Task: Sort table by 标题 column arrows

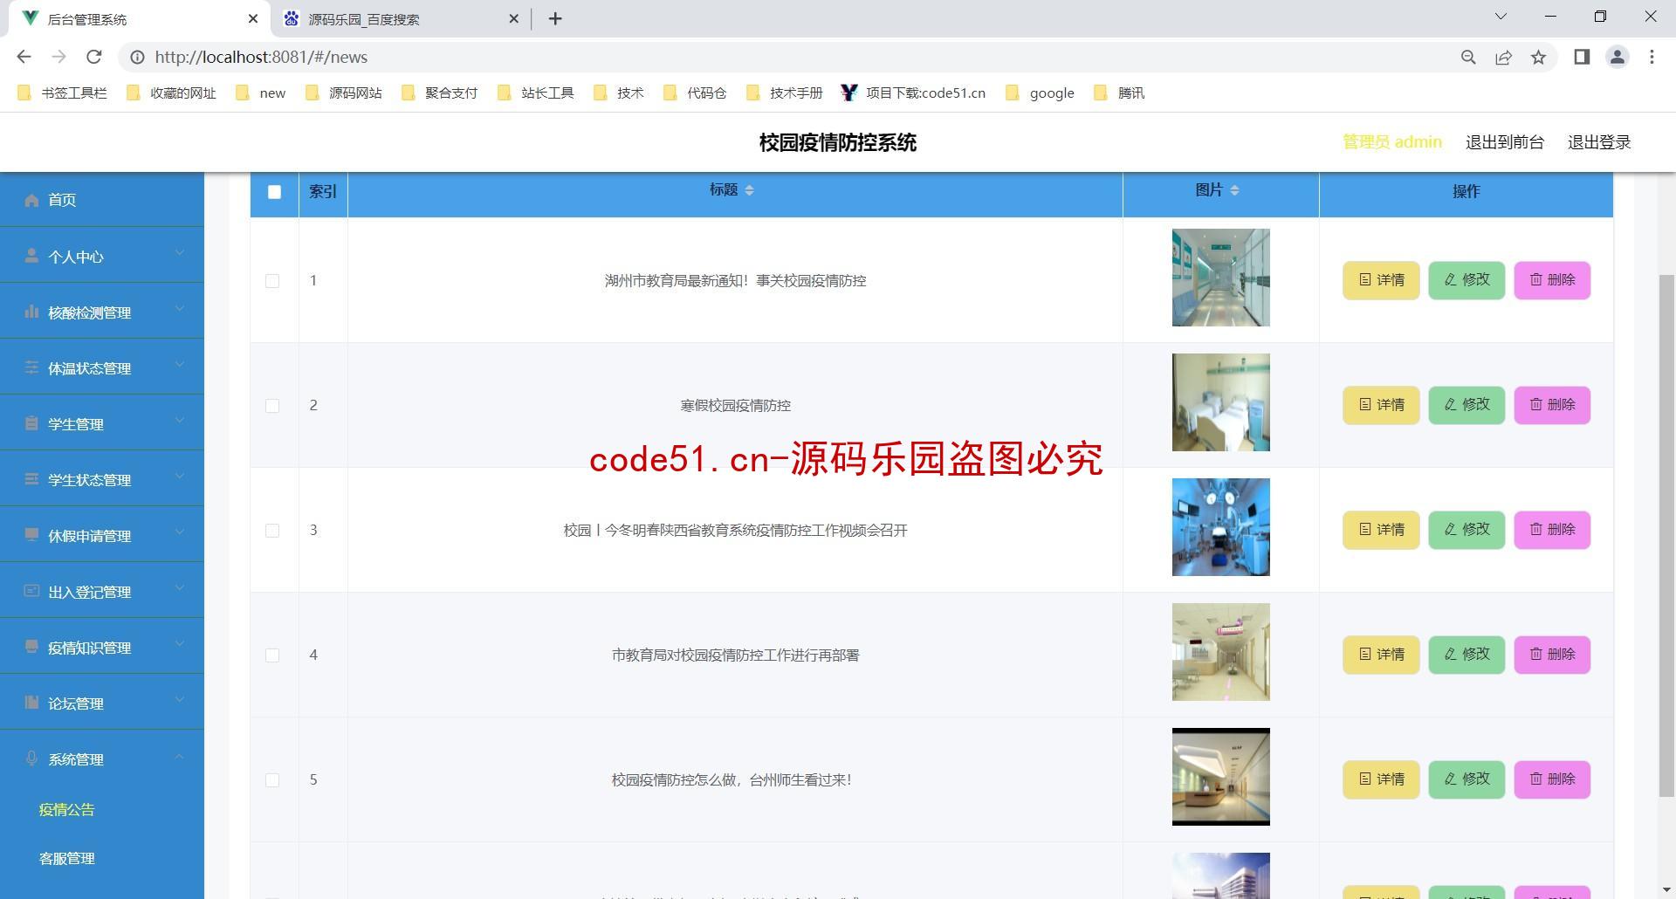Action: [750, 190]
